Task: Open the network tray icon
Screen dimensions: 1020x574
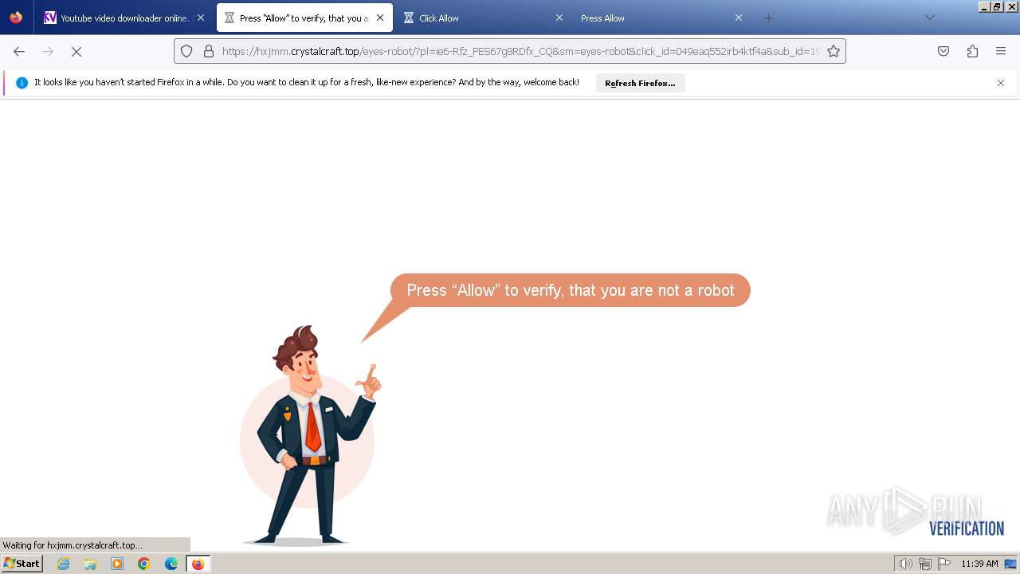Action: click(x=924, y=564)
